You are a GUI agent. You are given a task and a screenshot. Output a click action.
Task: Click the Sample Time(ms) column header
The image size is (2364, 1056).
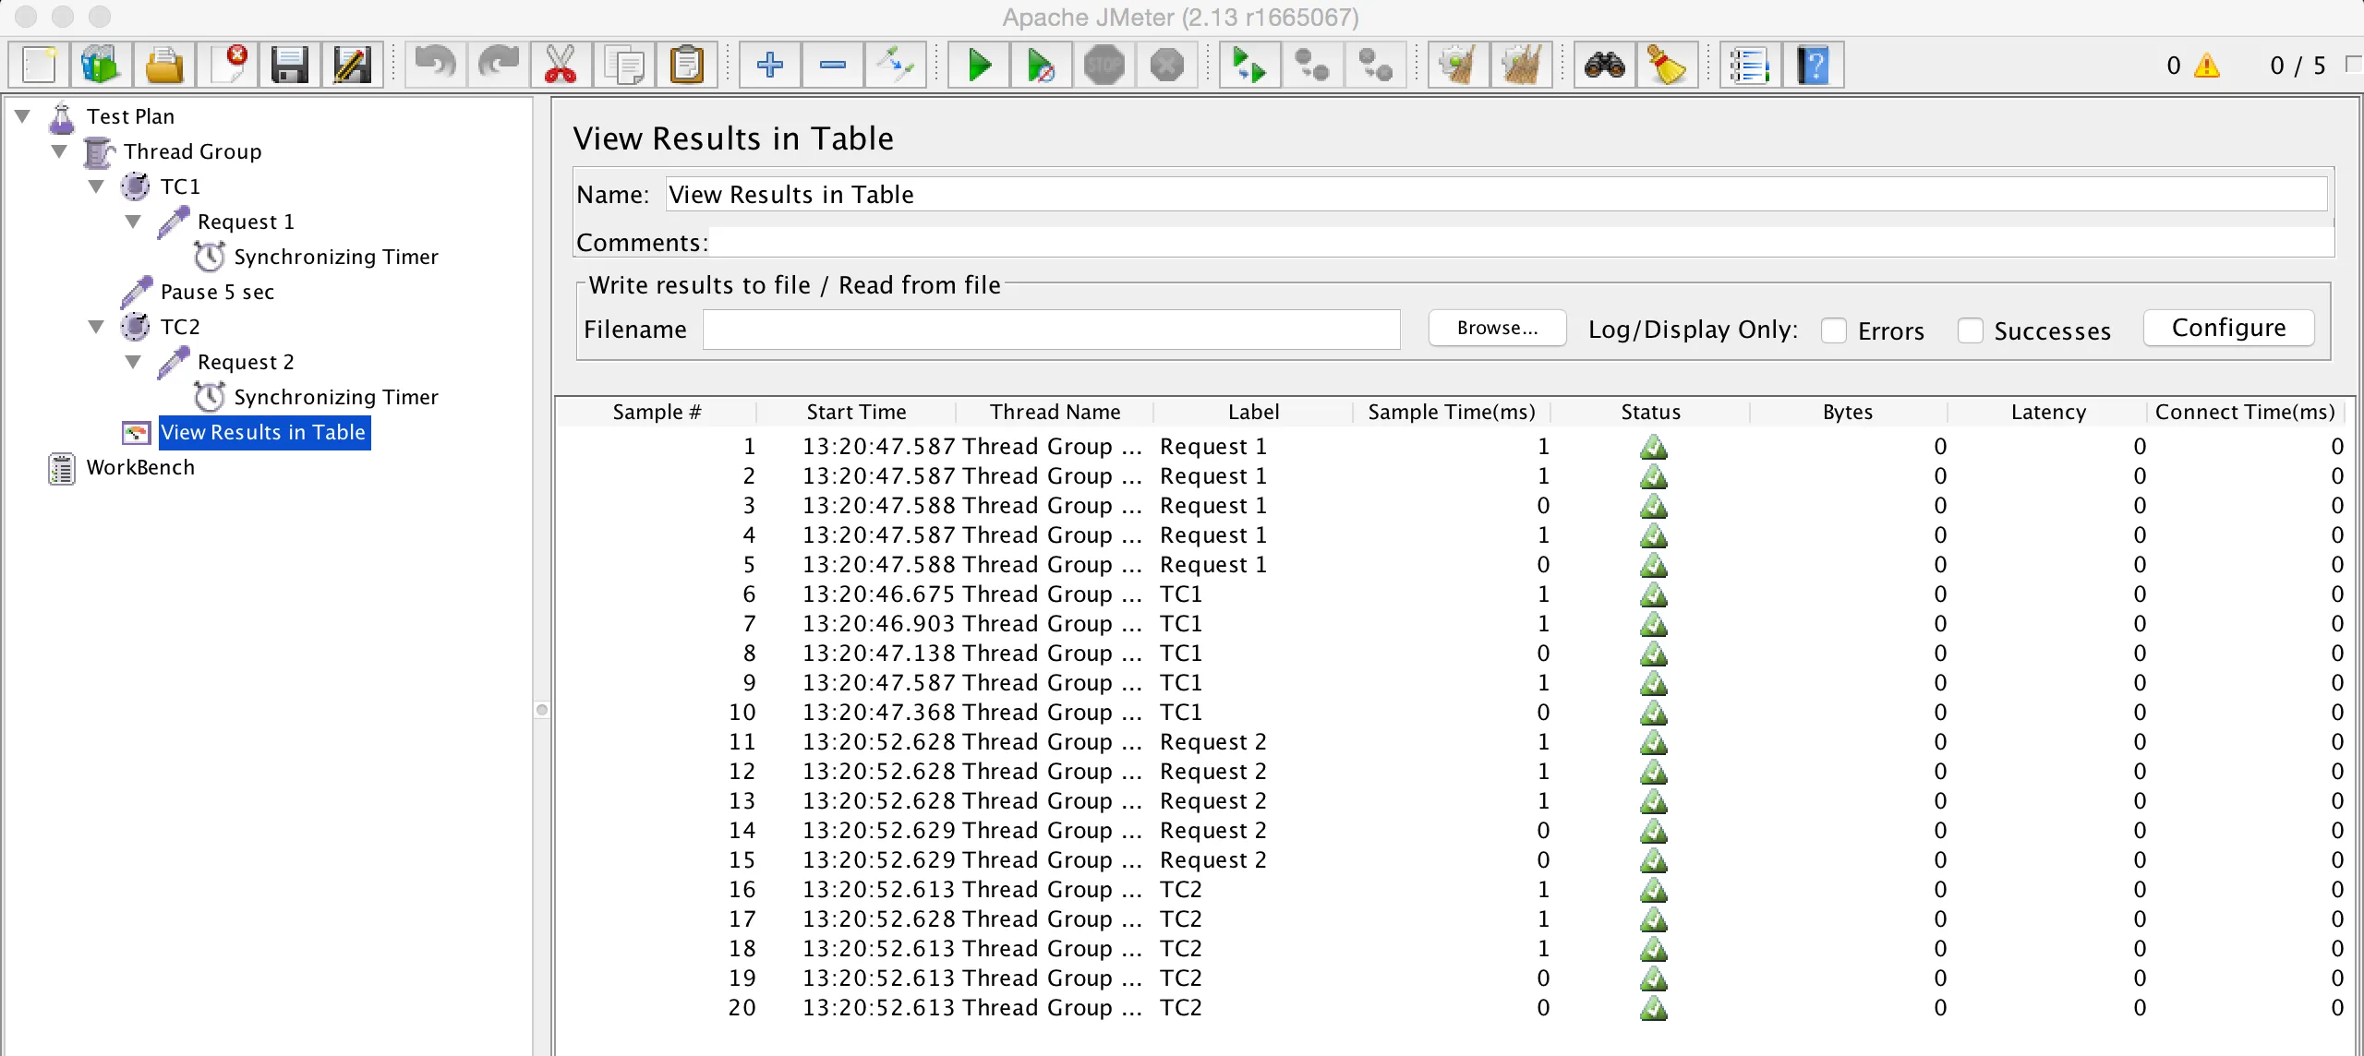pyautogui.click(x=1451, y=412)
